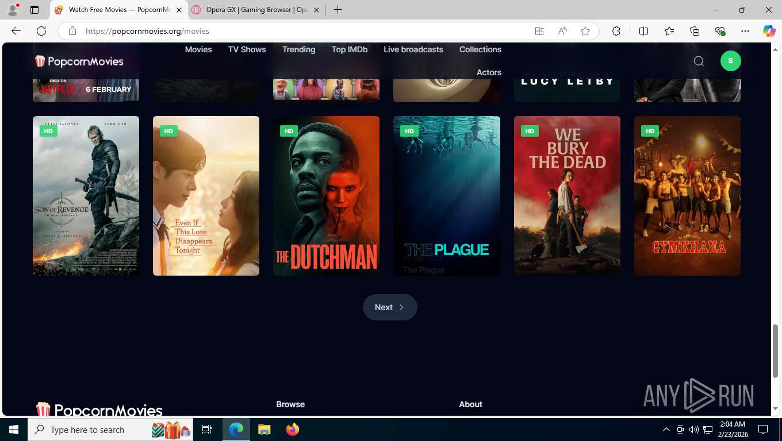The width and height of the screenshot is (782, 441).
Task: Open the site search magnifier icon
Action: [x=699, y=61]
